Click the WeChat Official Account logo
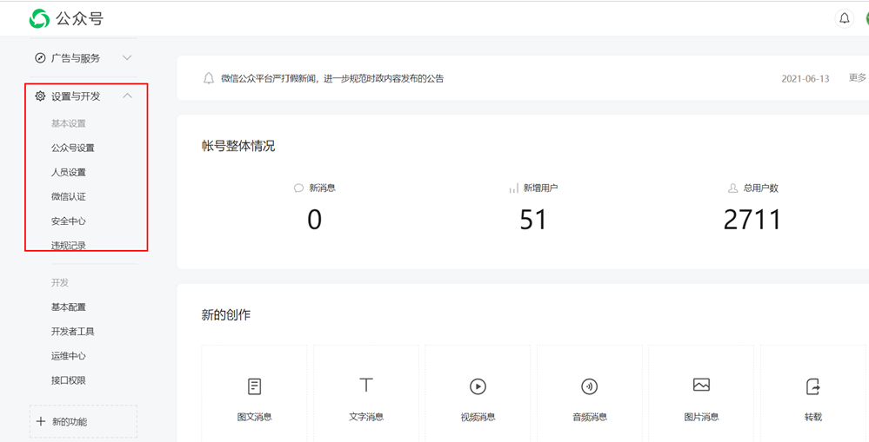Image resolution: width=869 pixels, height=442 pixels. (x=40, y=18)
